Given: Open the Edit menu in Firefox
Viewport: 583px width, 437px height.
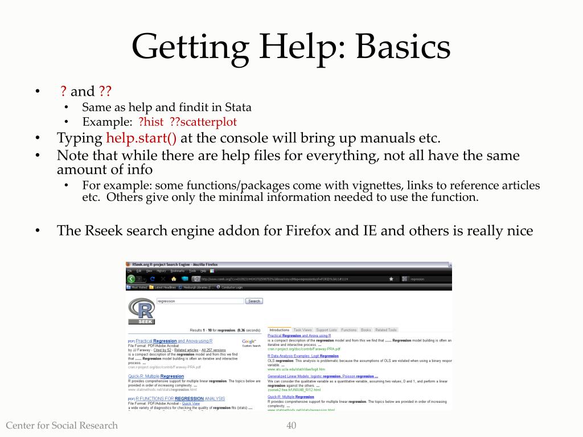Looking at the screenshot, I should click(x=139, y=271).
